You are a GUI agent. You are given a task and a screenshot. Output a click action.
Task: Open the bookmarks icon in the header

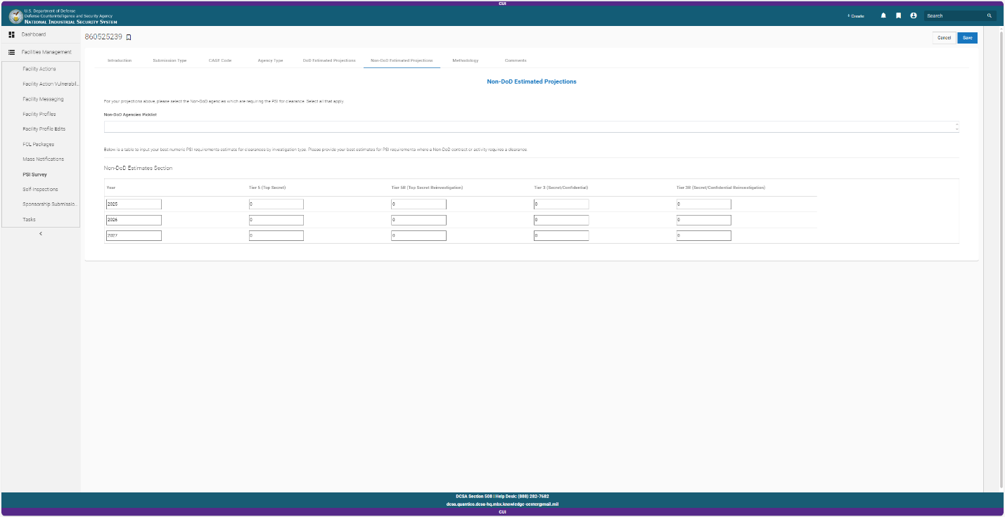[898, 15]
